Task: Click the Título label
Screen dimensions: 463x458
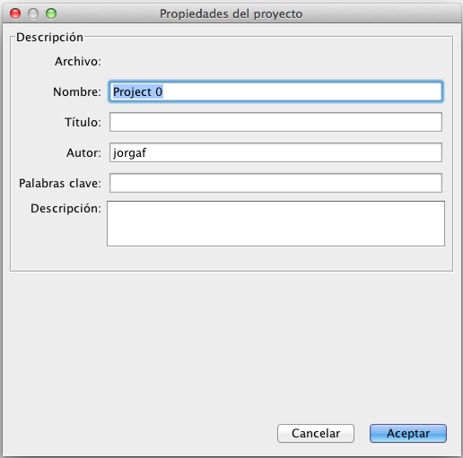Action: (83, 122)
